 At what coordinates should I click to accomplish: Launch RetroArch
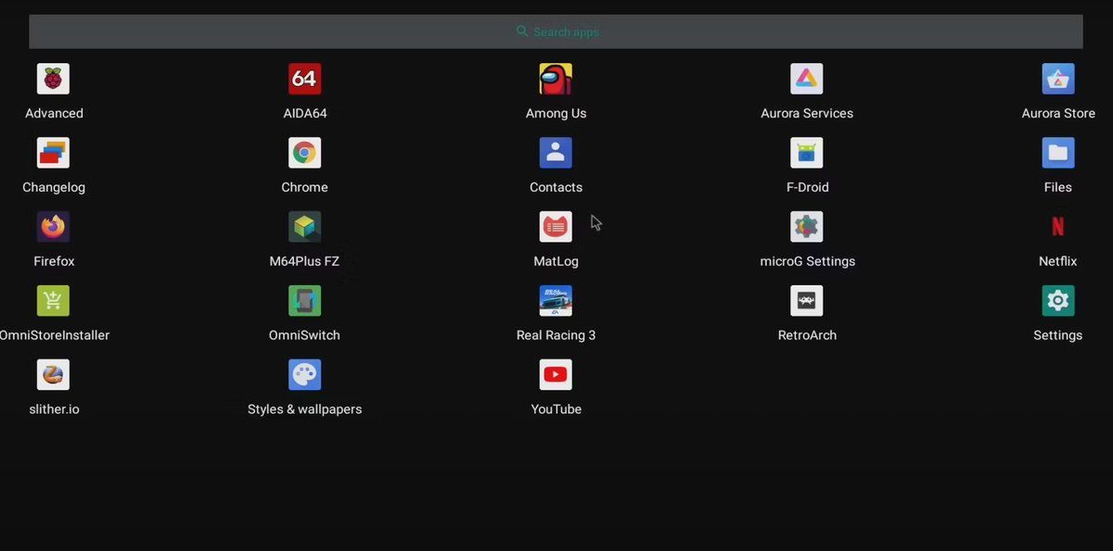(807, 301)
